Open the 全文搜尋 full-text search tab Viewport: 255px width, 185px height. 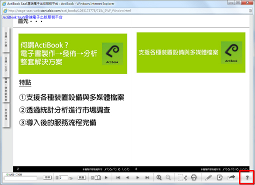point(6,114)
